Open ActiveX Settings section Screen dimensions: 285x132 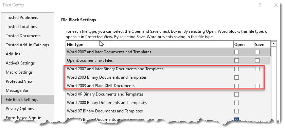point(28,63)
